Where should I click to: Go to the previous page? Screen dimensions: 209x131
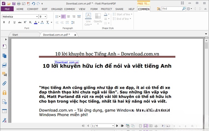click(x=88, y=126)
